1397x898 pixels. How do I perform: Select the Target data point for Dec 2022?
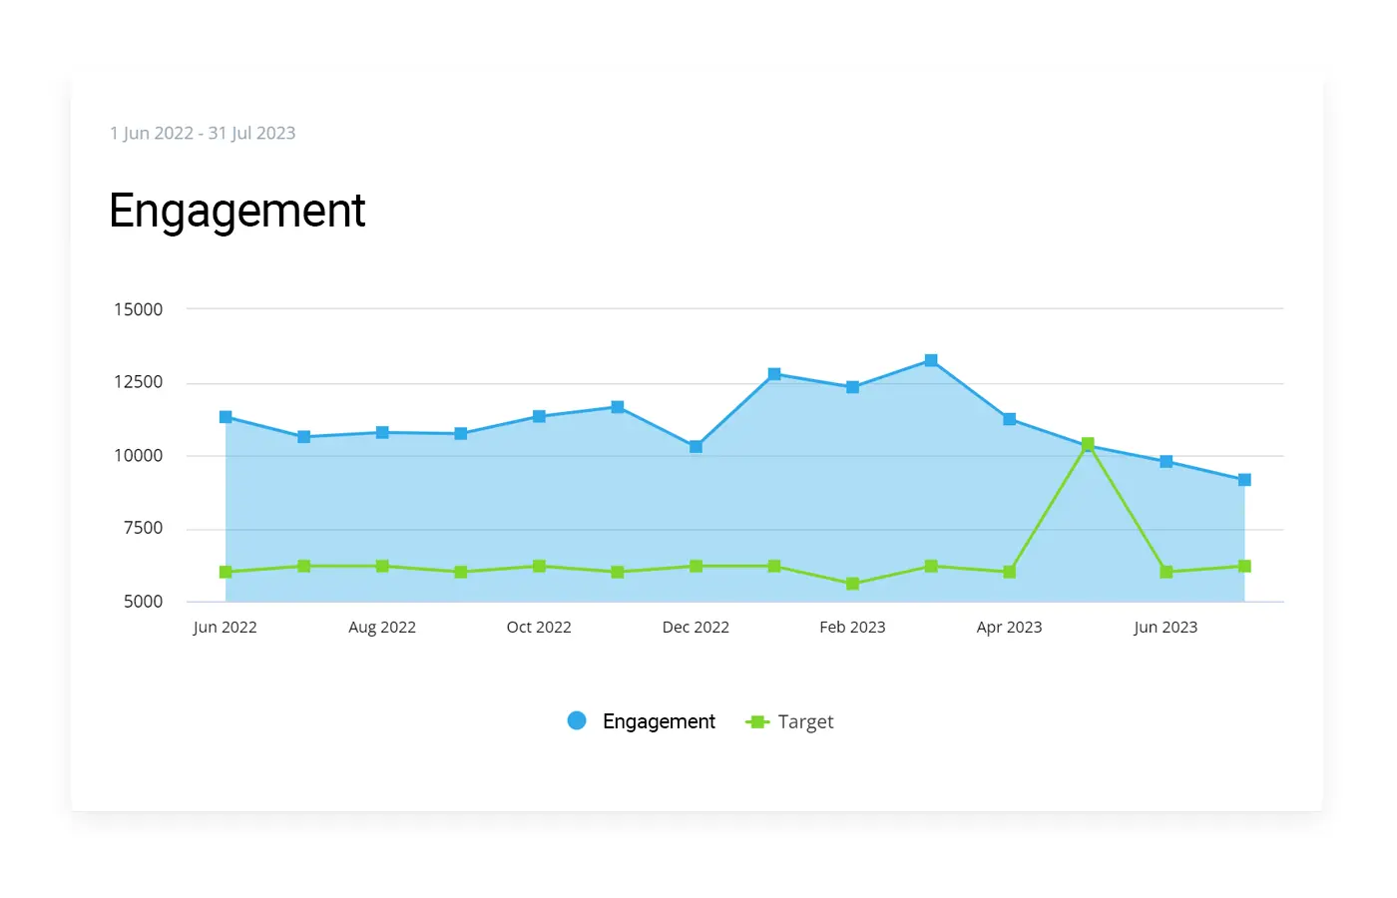coord(696,566)
